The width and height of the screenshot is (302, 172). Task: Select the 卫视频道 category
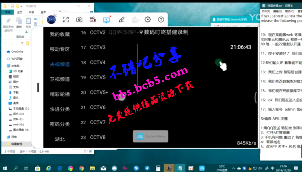coord(60,79)
